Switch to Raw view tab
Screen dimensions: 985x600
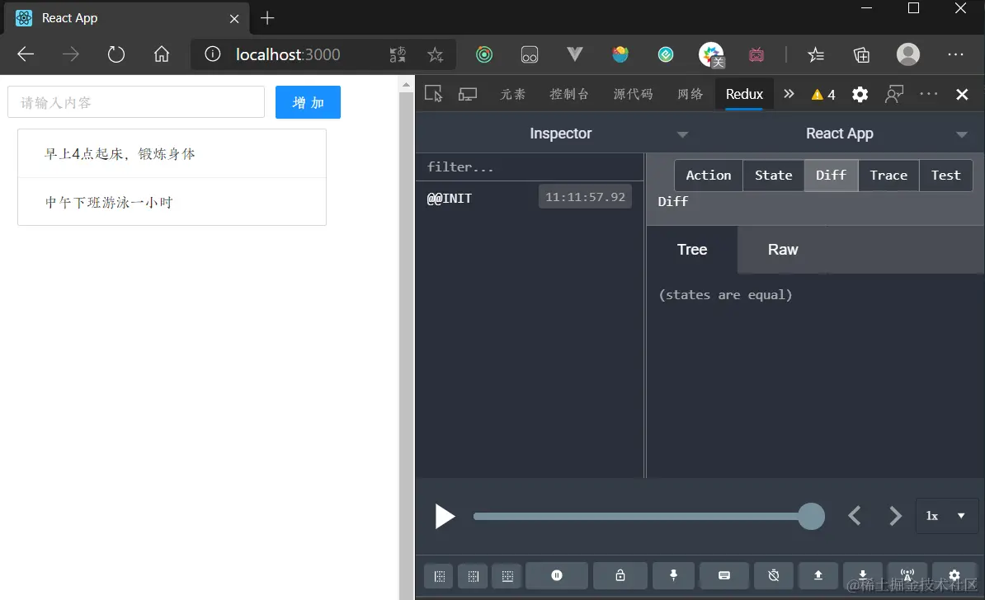[x=783, y=250]
